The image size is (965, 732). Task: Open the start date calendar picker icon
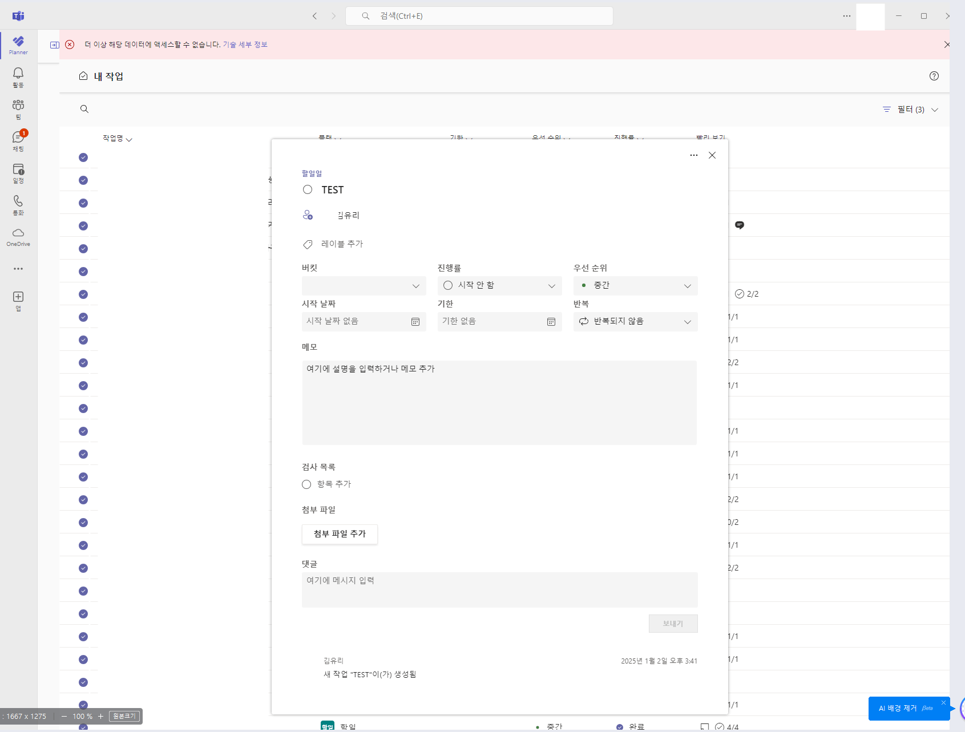415,322
